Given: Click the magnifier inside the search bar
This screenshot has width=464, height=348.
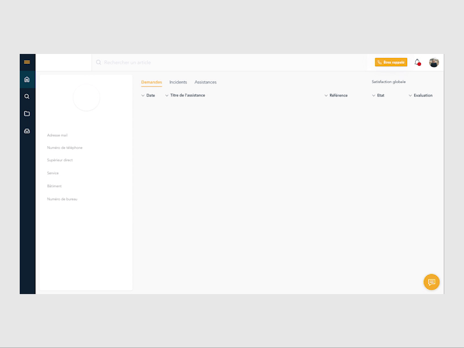Looking at the screenshot, I should pyautogui.click(x=100, y=62).
